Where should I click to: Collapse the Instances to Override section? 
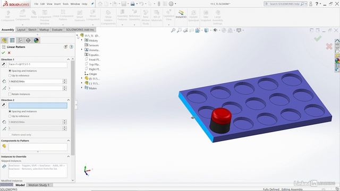click(69, 157)
